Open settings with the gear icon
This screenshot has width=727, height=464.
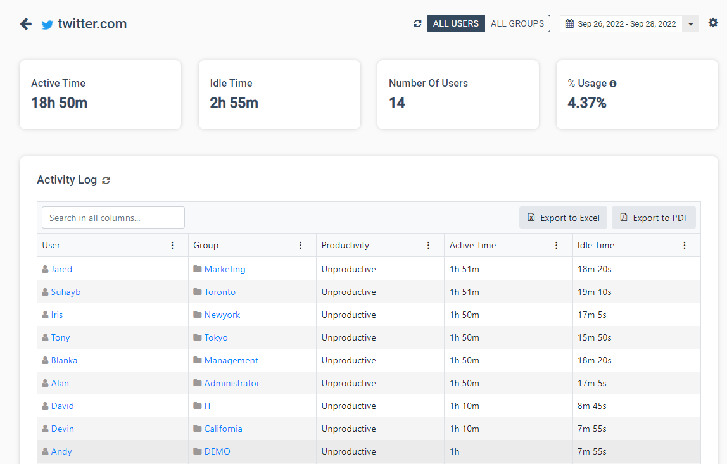coord(713,23)
